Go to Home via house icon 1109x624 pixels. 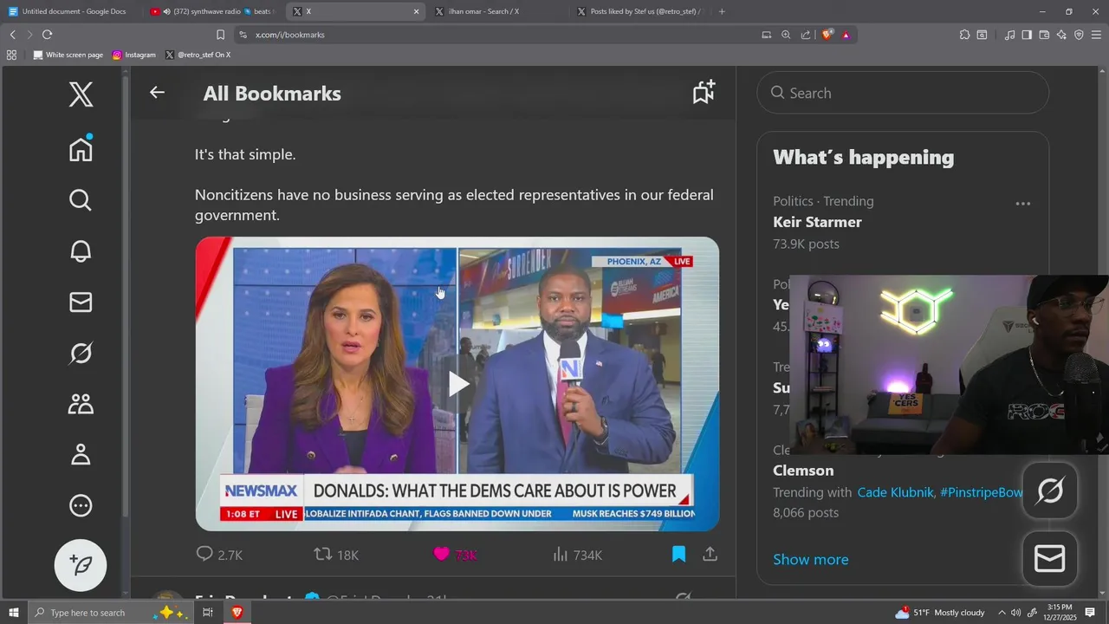click(x=81, y=149)
